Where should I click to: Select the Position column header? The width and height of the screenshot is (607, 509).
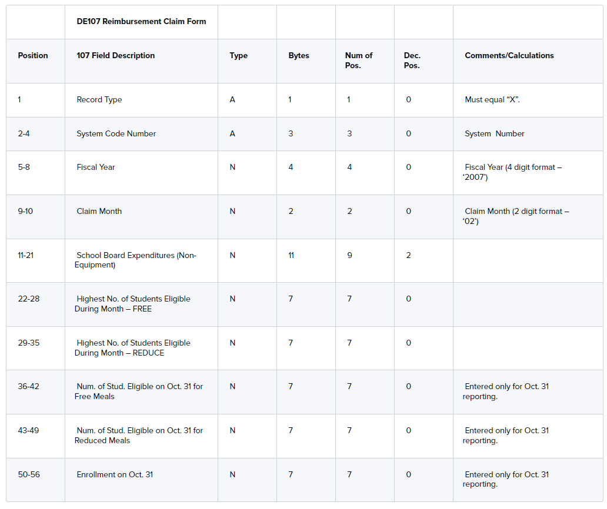[x=33, y=56]
